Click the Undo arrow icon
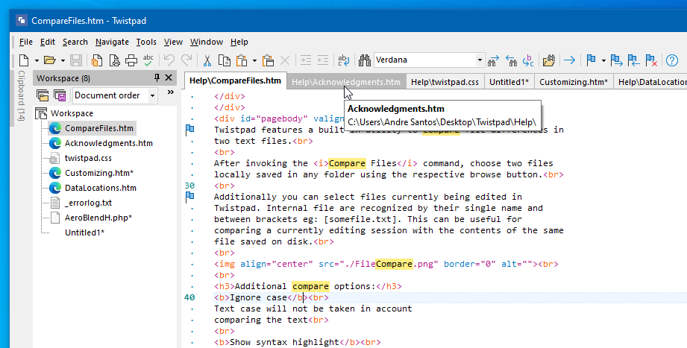 point(169,60)
